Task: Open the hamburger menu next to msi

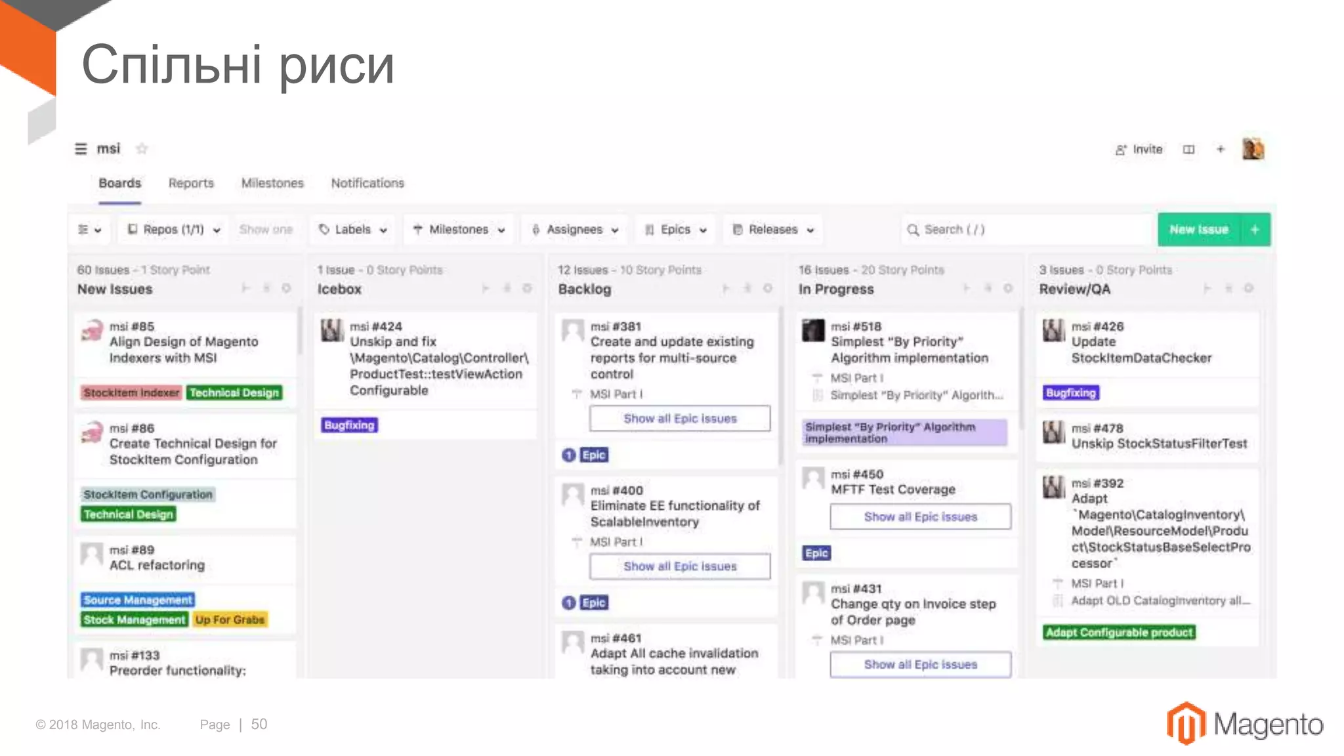Action: pos(81,149)
